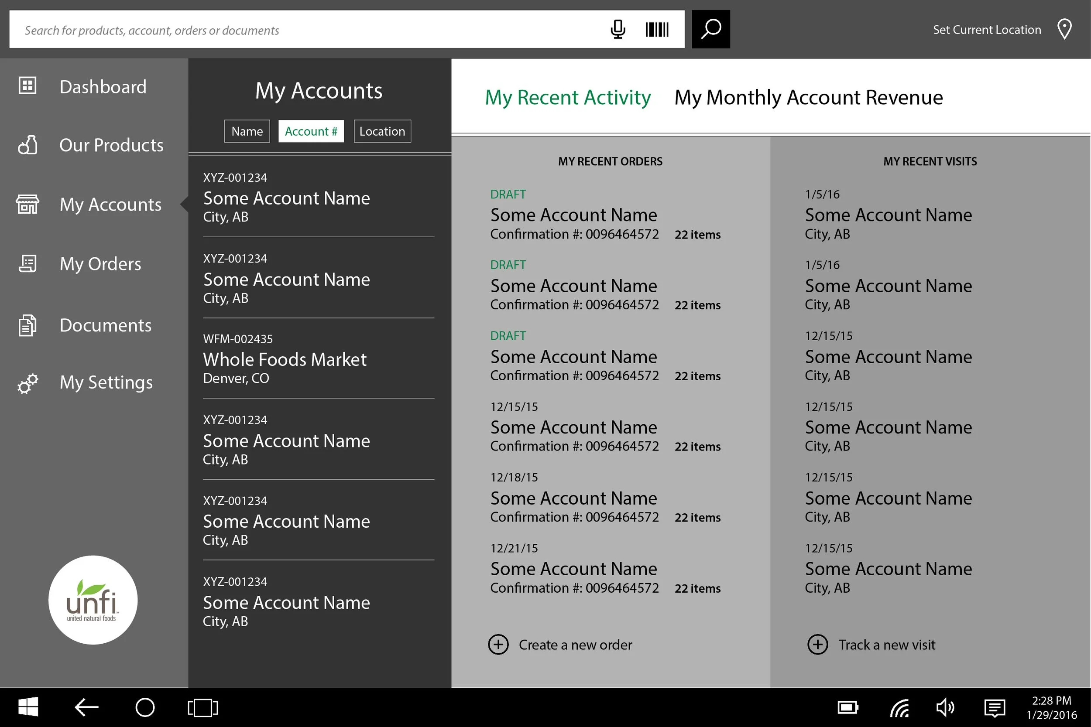The width and height of the screenshot is (1091, 727).
Task: Open Dashboard from the sidebar icon
Action: tap(27, 86)
